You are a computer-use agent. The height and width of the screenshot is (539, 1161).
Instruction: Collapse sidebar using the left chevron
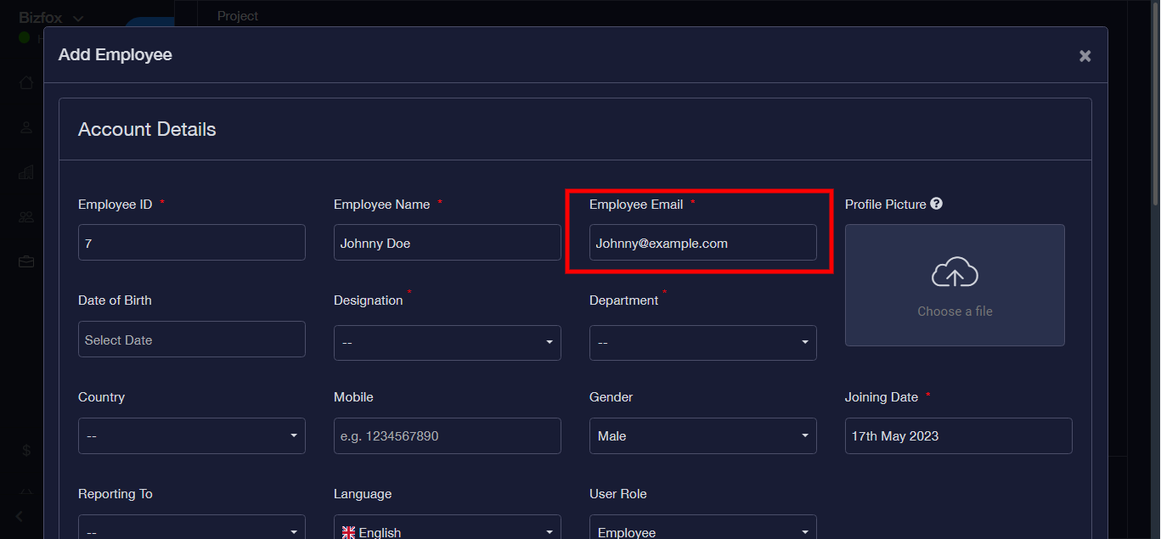tap(20, 516)
